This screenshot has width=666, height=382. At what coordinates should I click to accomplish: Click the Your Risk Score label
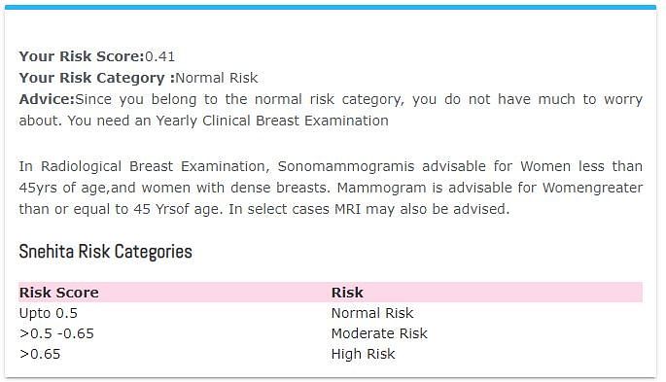(82, 56)
